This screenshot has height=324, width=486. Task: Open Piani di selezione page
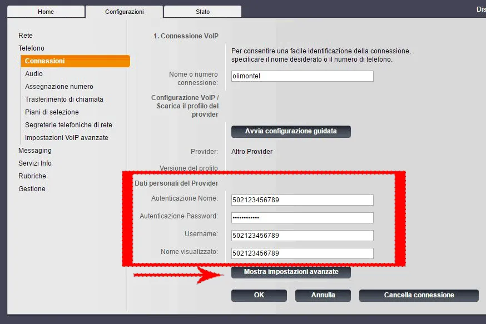coord(52,112)
